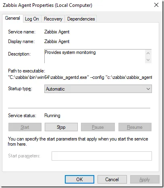Open the Dependencies tab
The height and width of the screenshot is (188, 164).
81,19
